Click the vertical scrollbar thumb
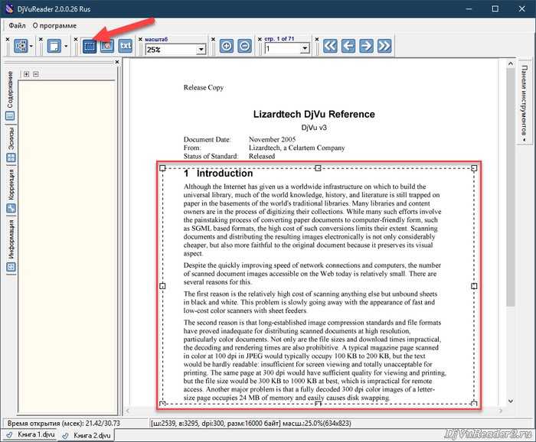This screenshot has width=536, height=442. click(x=511, y=187)
